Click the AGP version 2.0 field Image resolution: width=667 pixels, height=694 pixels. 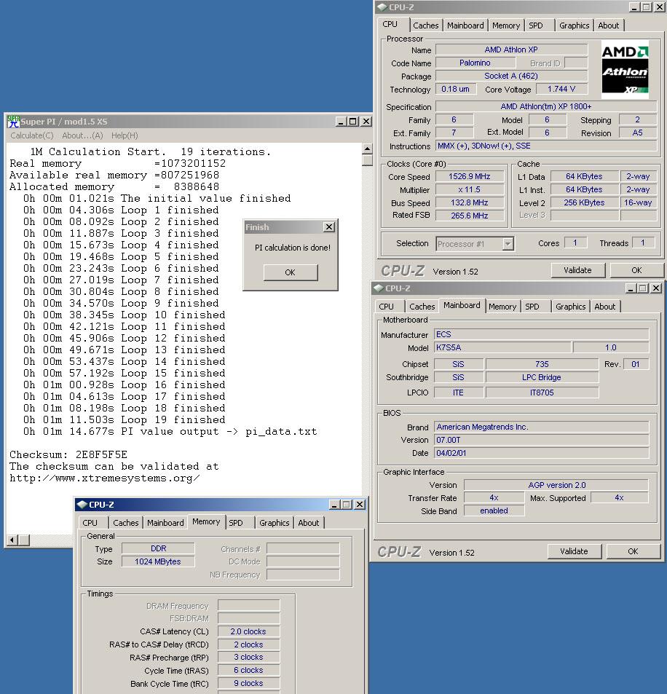pos(556,485)
